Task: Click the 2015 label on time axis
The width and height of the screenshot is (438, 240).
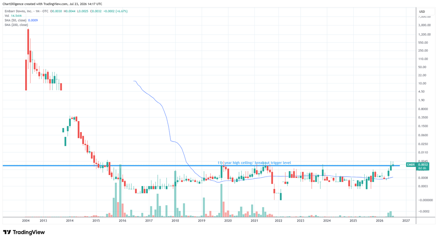Action: 96,221
